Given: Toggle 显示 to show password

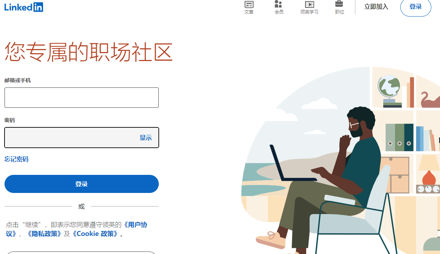Looking at the screenshot, I should tap(146, 138).
